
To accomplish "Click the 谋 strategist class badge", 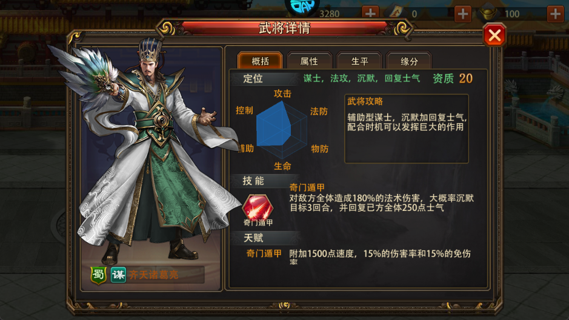I will 118,275.
